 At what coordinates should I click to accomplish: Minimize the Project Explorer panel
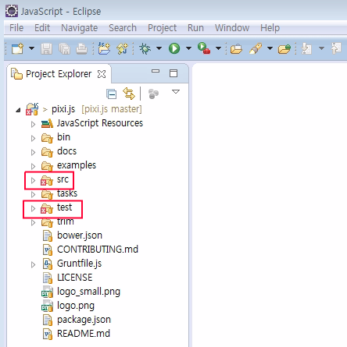[156, 71]
